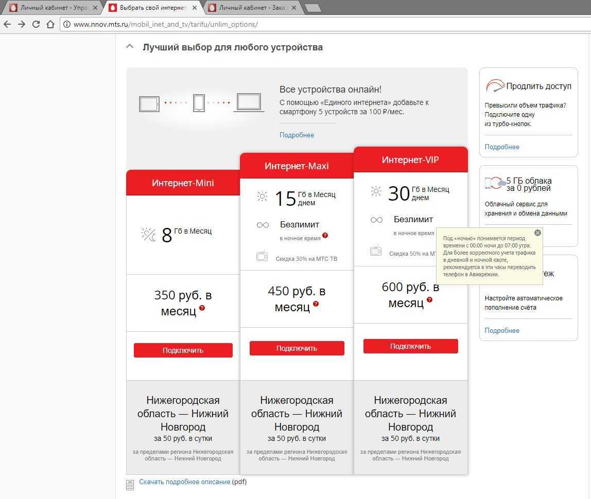Click the 'Все устройства онлайн!' heading

331,90
